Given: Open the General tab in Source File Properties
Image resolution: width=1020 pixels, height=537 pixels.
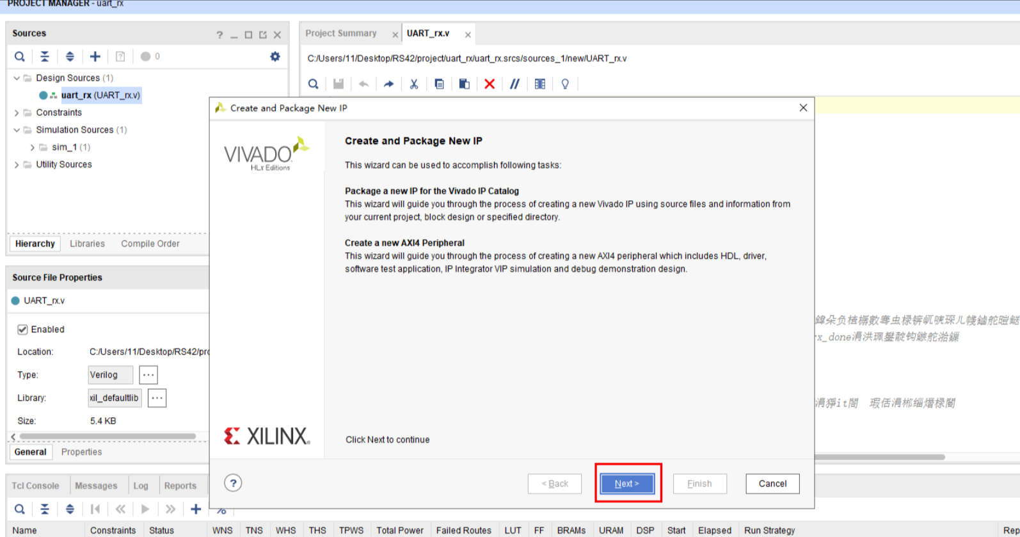Looking at the screenshot, I should click(31, 452).
